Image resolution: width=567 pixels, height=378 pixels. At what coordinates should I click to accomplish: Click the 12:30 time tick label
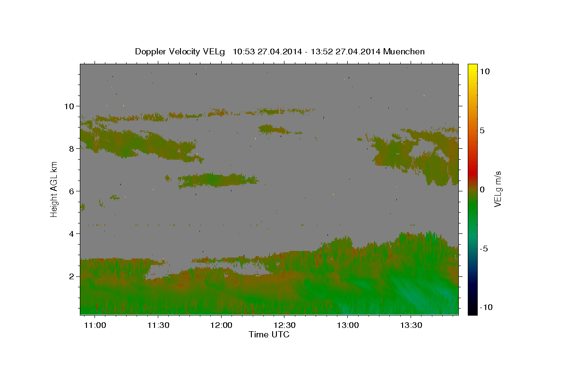coord(284,326)
